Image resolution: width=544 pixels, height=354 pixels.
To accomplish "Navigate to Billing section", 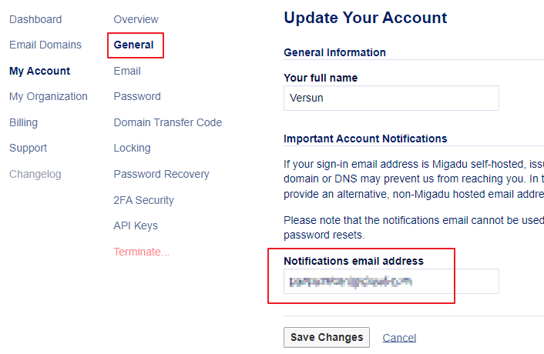I will coord(23,122).
